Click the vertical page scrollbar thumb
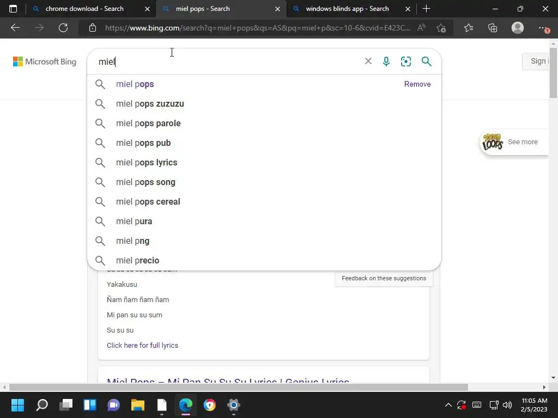558x418 pixels. 553,72
